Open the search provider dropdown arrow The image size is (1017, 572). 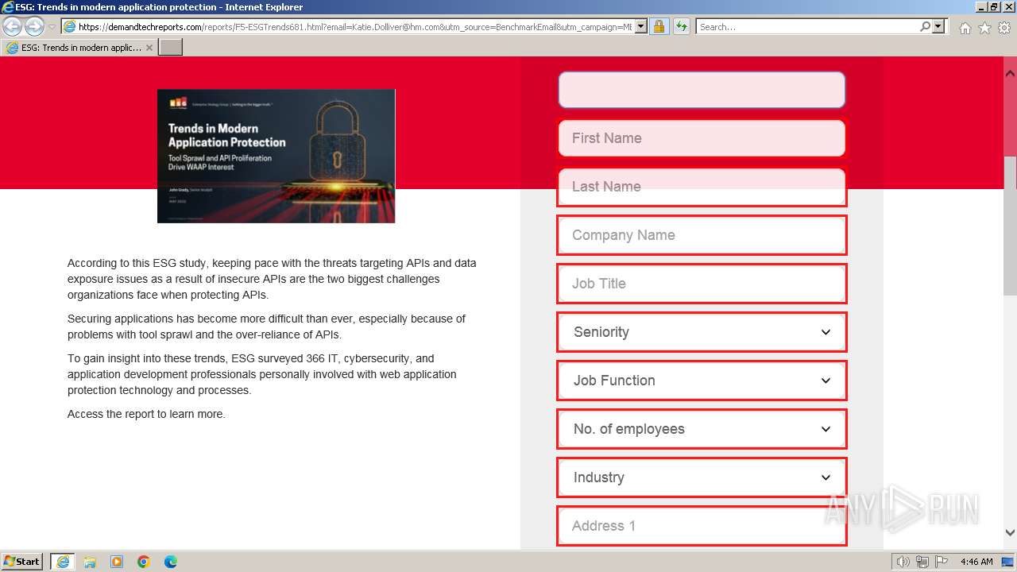(938, 26)
